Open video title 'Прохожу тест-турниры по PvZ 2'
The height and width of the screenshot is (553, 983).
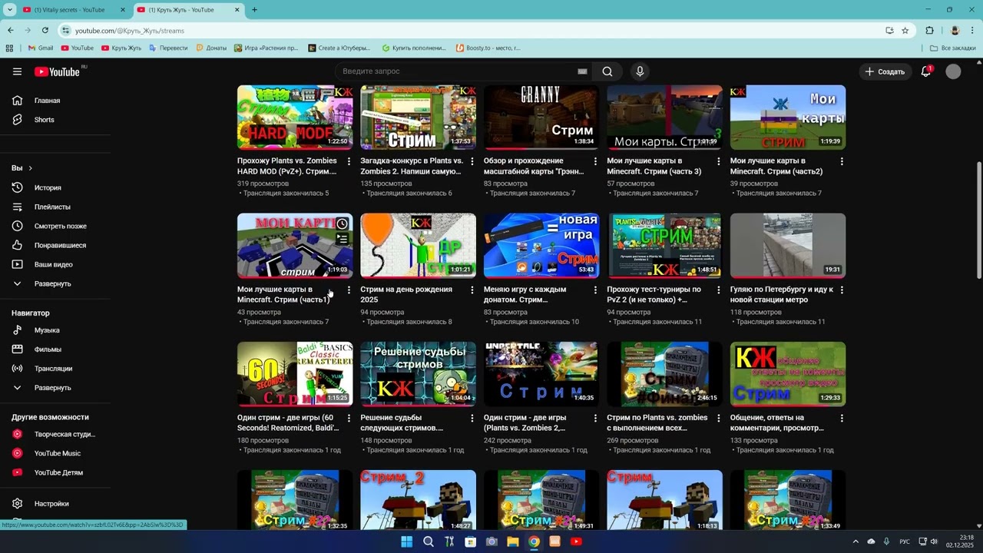pos(654,294)
